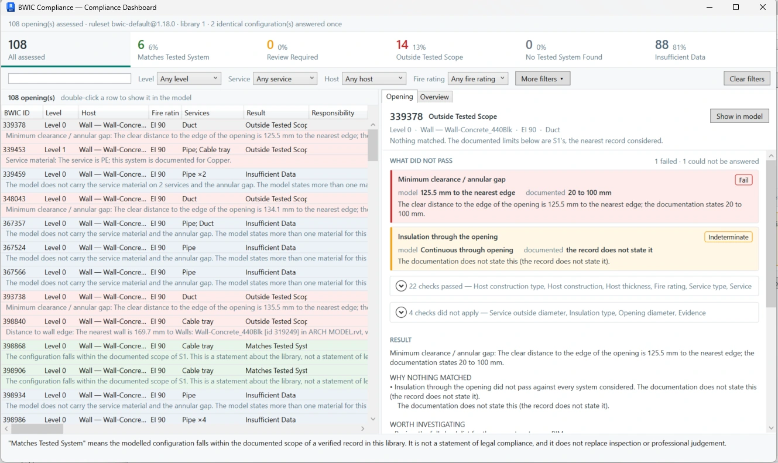Click the BWIC Compliance app icon in title bar

[11, 8]
